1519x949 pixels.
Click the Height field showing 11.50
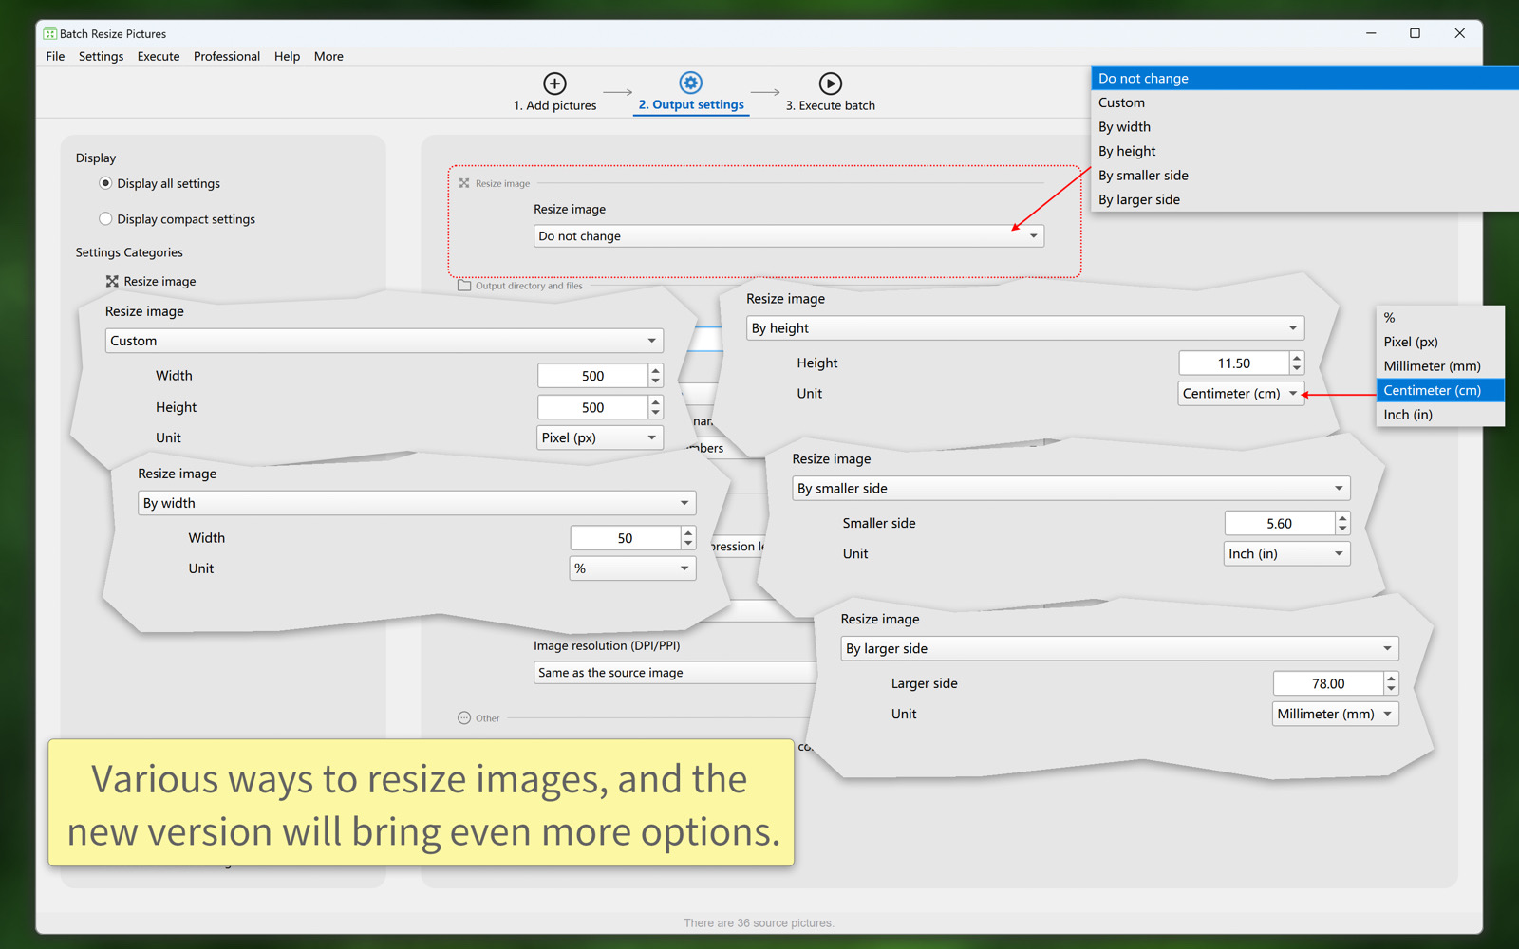[x=1234, y=363]
